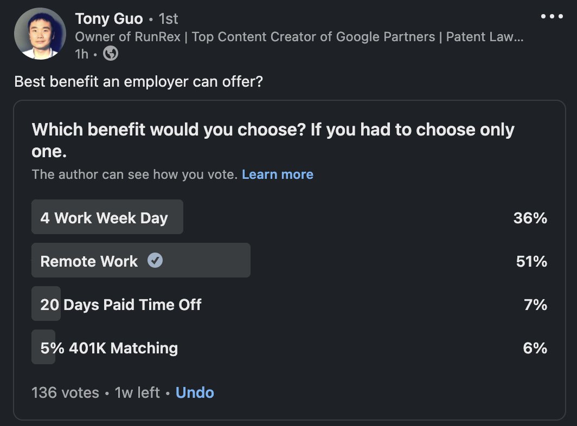Click the poll question heading
Screen dimensions: 577x426
273,140
